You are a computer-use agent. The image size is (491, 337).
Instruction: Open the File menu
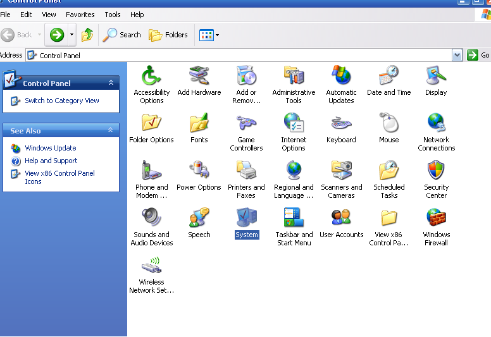pos(5,15)
